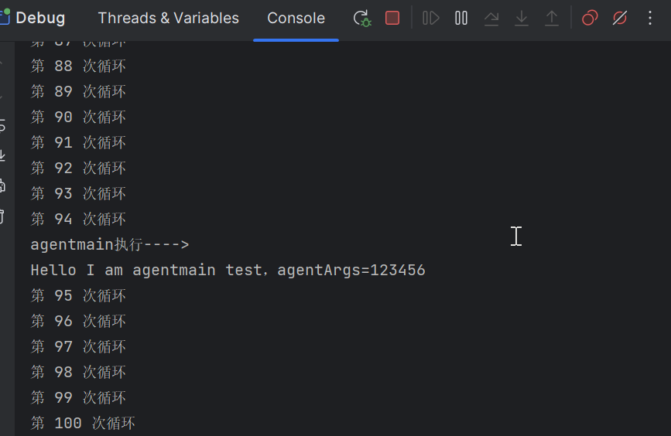Click the line '第 98 次循环'
The width and height of the screenshot is (671, 436).
point(78,373)
